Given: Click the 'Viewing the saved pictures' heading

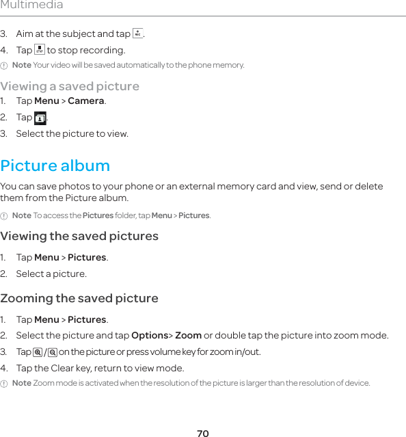Looking at the screenshot, I should coord(79,236).
